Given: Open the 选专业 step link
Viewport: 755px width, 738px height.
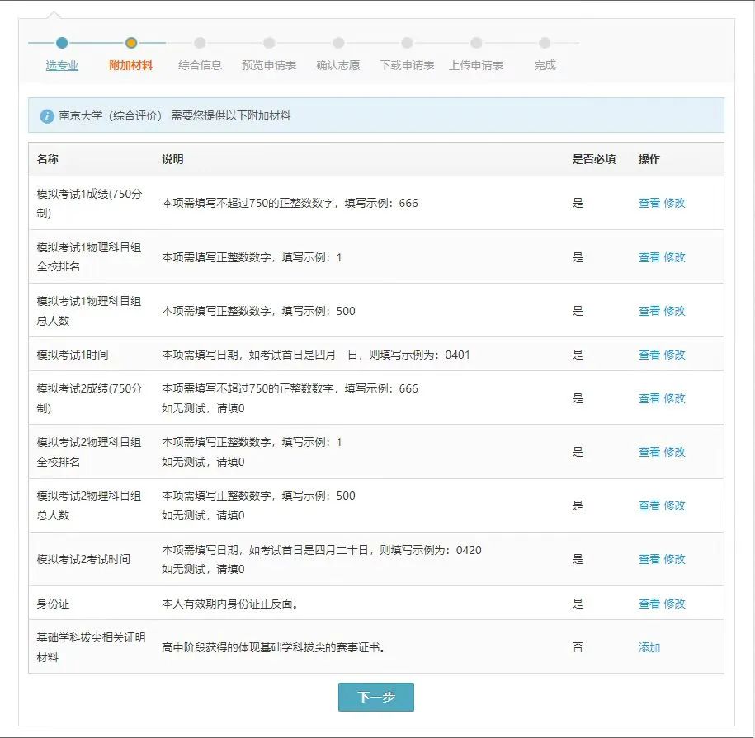Looking at the screenshot, I should (x=62, y=65).
